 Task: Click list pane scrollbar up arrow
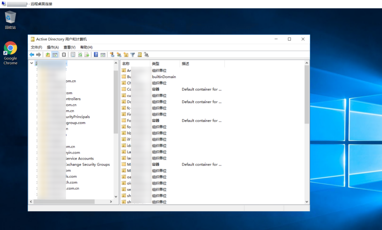[x=307, y=63]
